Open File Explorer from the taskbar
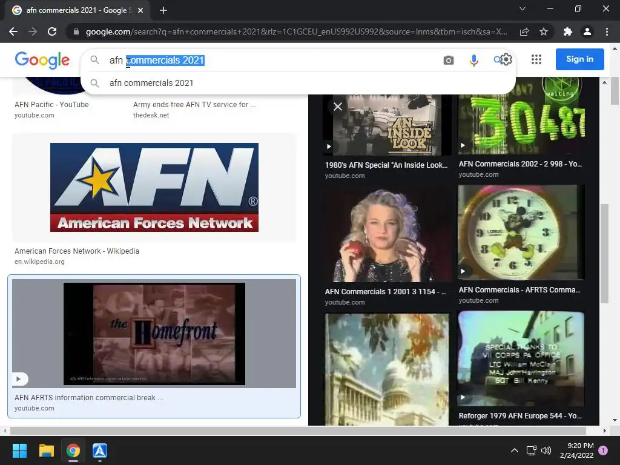This screenshot has width=620, height=465. (46, 450)
